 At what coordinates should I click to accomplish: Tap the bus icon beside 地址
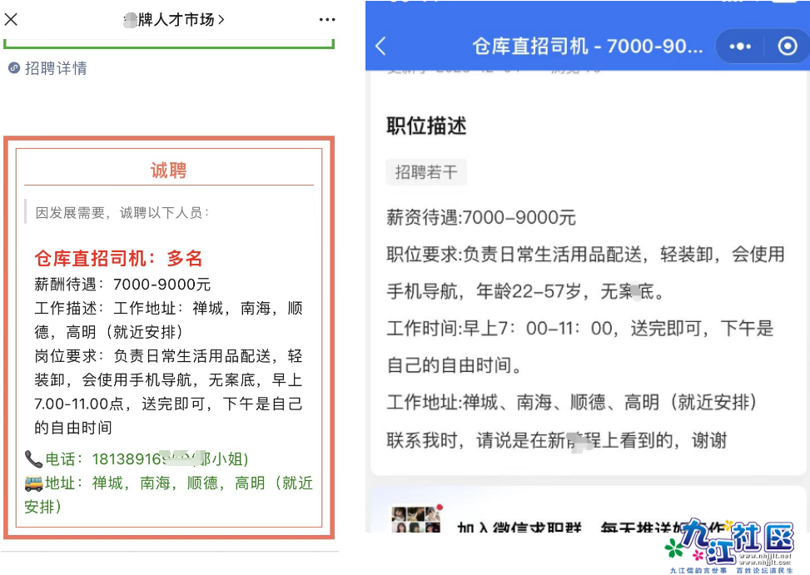[33, 483]
